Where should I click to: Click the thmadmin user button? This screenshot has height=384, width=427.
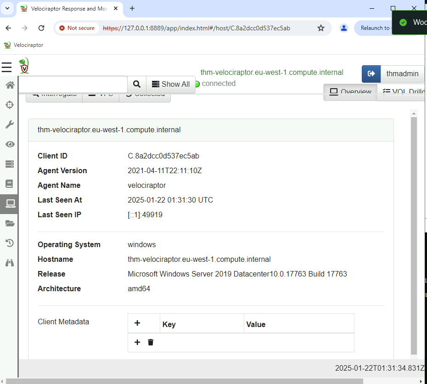pos(402,73)
